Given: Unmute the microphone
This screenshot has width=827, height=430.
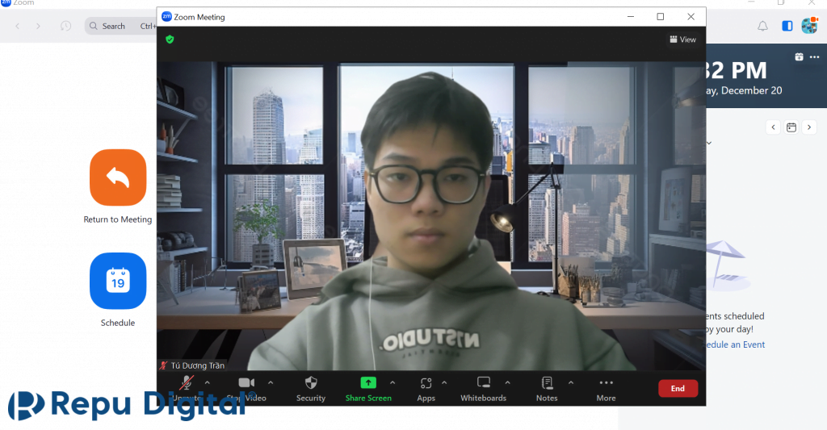Looking at the screenshot, I should [x=187, y=383].
